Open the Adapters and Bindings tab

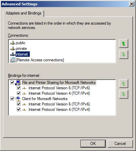24,13
